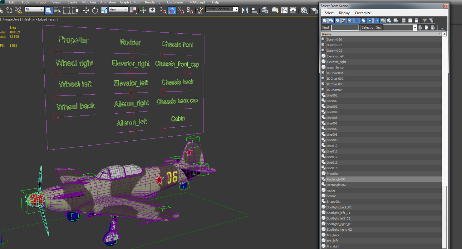Open the Schematic View

(293, 10)
